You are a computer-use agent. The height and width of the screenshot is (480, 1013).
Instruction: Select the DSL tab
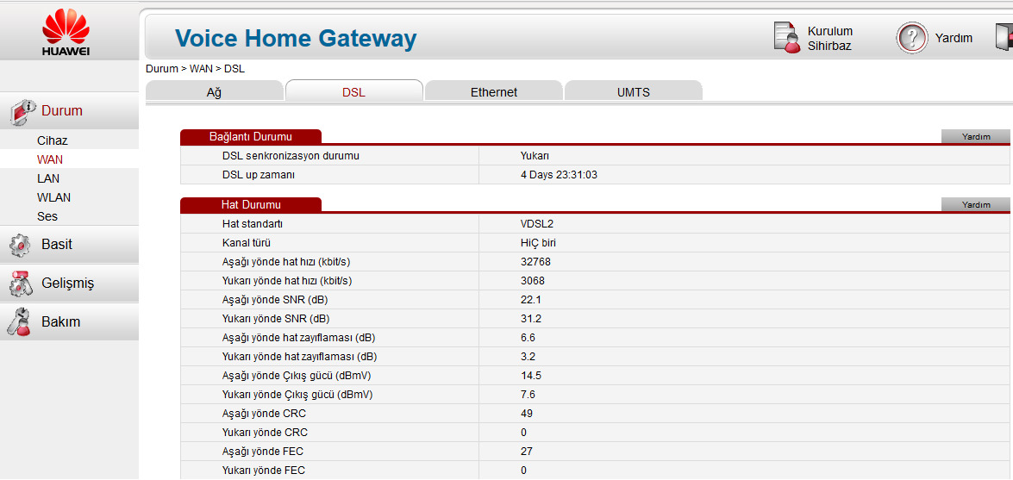[353, 92]
